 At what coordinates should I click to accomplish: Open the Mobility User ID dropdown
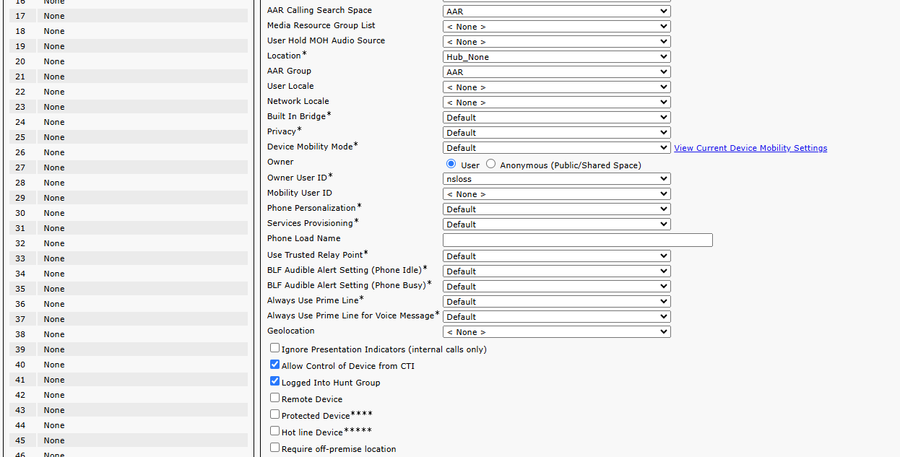556,193
